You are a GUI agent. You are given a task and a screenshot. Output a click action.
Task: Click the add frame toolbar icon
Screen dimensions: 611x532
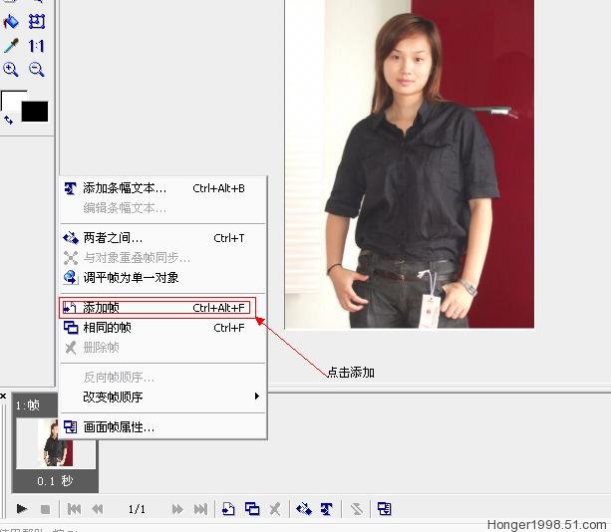click(x=228, y=509)
